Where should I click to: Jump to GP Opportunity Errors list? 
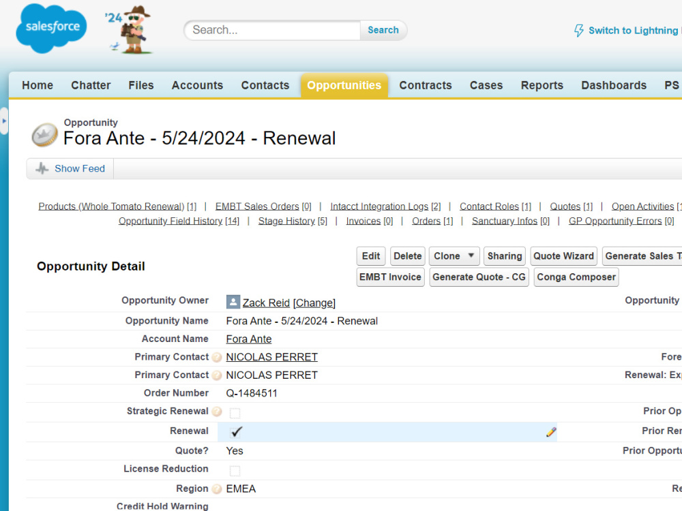point(621,221)
